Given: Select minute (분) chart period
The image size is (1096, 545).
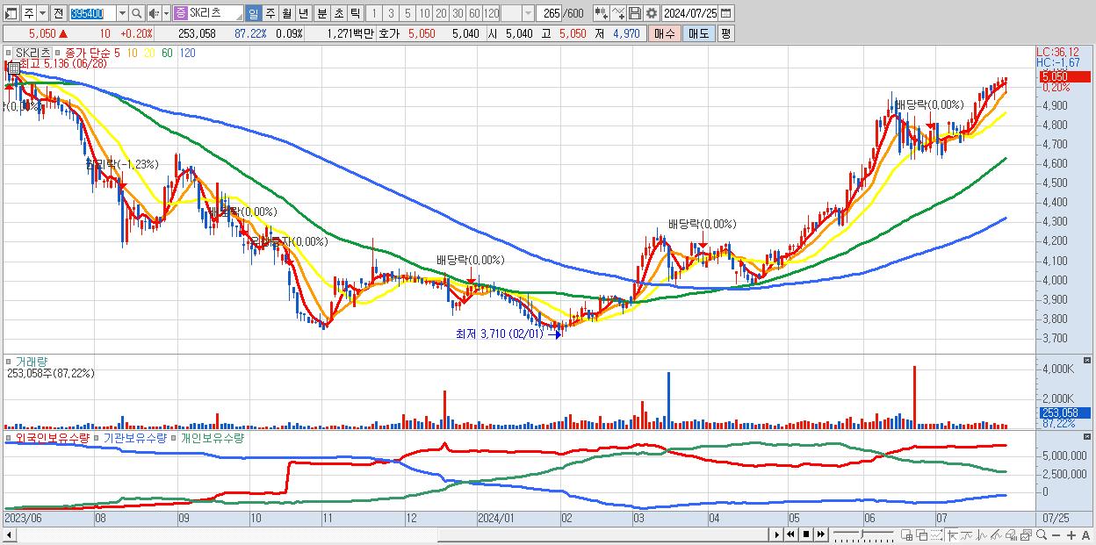Looking at the screenshot, I should [x=321, y=14].
